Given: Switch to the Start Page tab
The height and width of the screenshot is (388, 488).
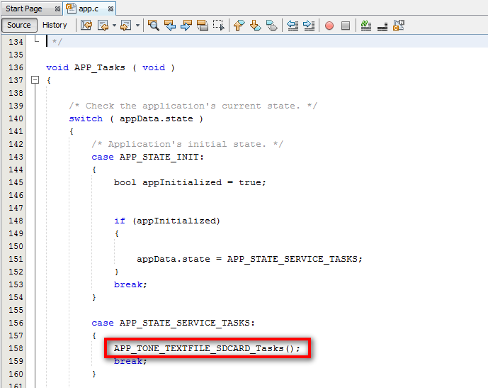Looking at the screenshot, I should click(24, 9).
